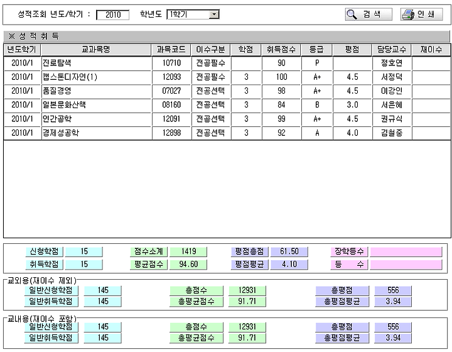
Task: Click professor name 권규식
Action: [392, 119]
